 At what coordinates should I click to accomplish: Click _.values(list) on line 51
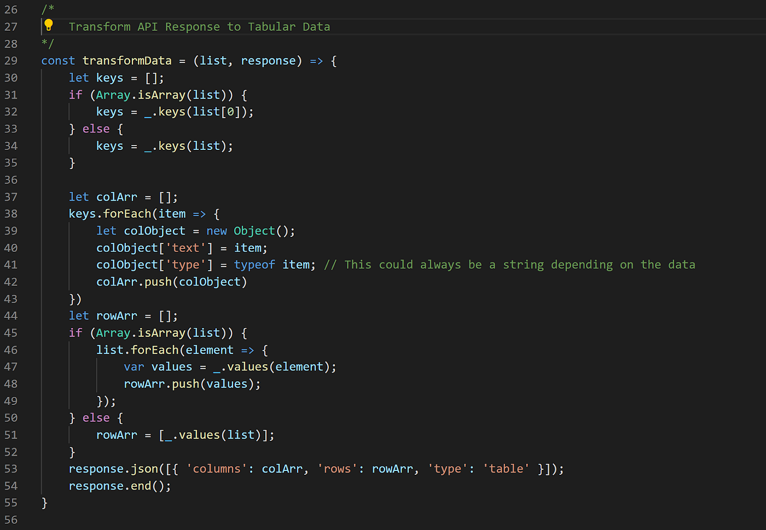[x=211, y=434]
